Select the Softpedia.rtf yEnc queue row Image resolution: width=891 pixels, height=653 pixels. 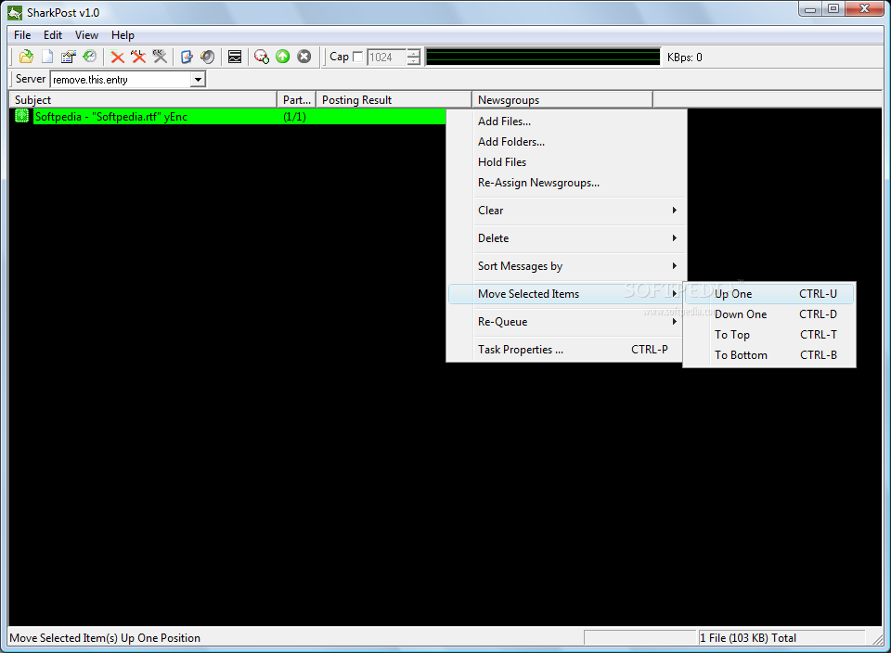tap(239, 117)
